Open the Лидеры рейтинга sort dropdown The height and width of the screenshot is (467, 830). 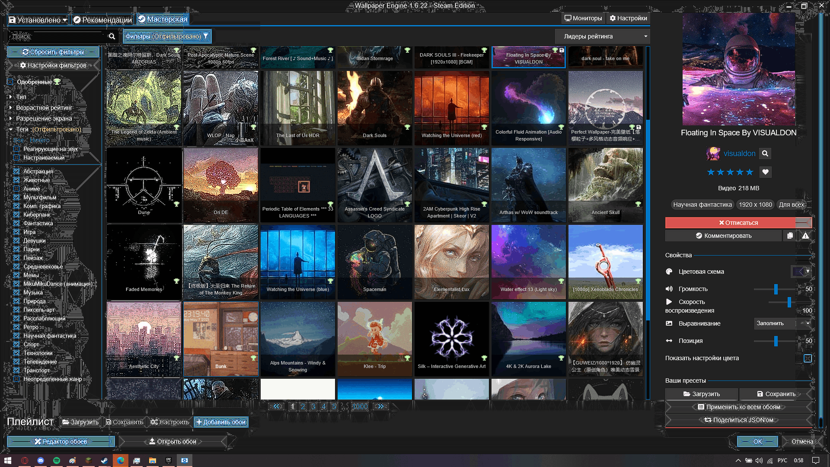coord(603,36)
